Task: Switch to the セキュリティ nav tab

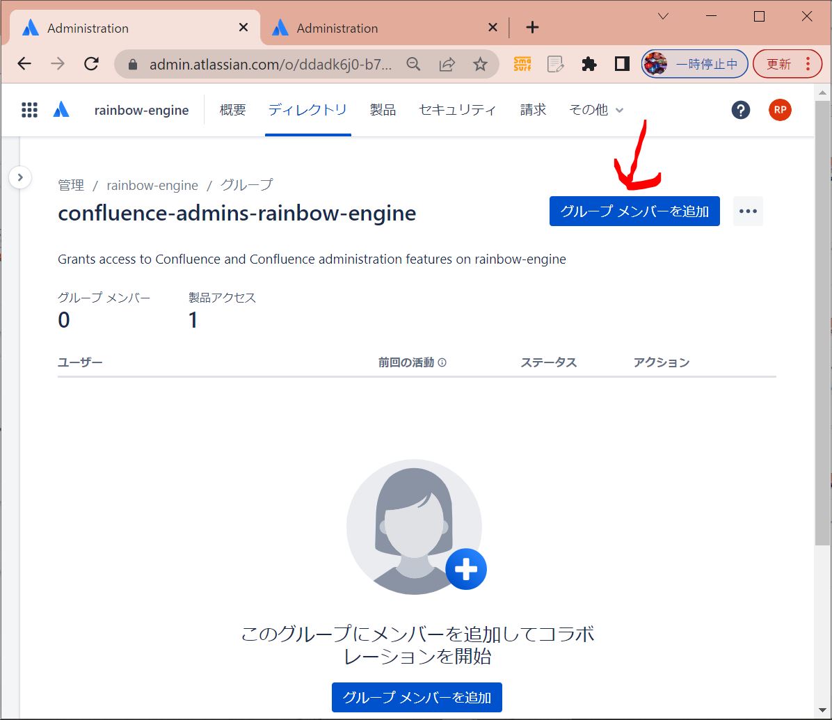Action: (x=457, y=110)
